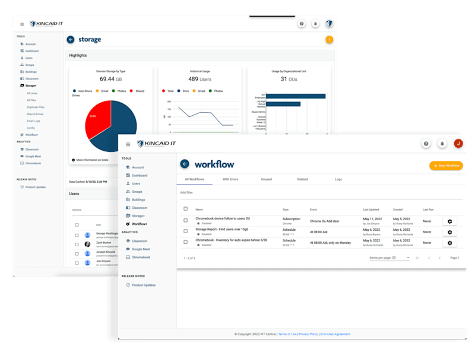Open All Users under Storage+ in storage sidebar
The height and width of the screenshot is (356, 475).
point(32,93)
